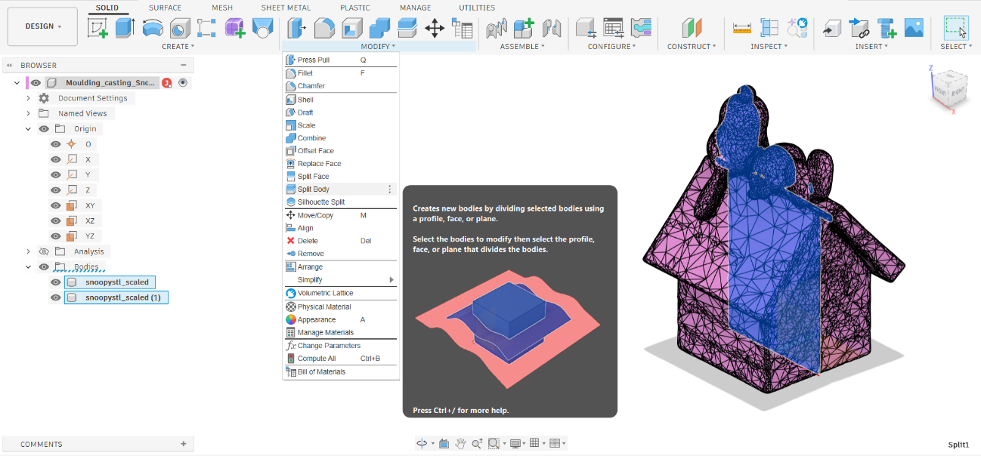981x456 pixels.
Task: Select the Measure ruler icon
Action: (x=742, y=29)
